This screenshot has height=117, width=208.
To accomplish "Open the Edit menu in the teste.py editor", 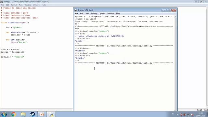I will [7, 5].
